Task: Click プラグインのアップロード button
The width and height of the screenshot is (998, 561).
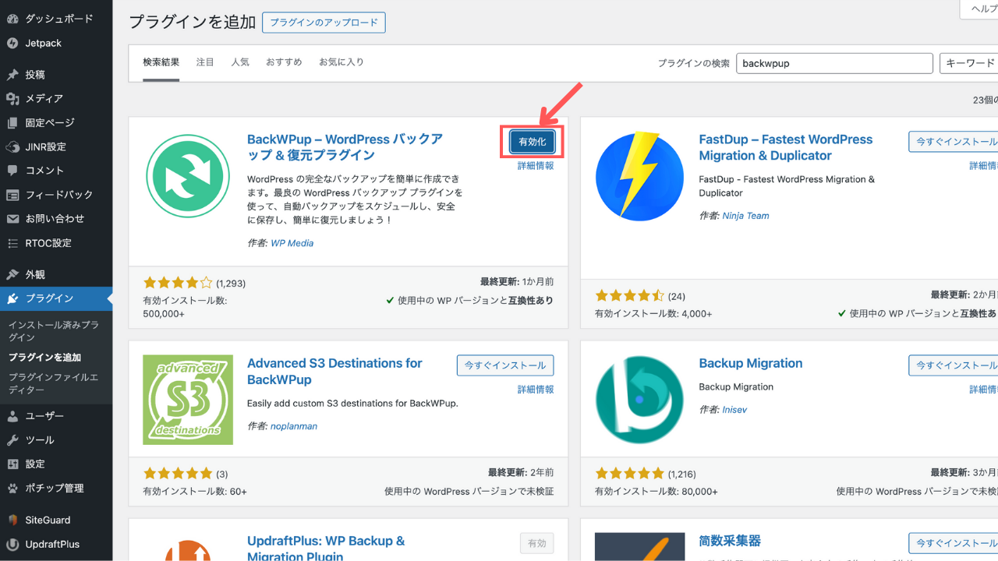Action: [324, 23]
